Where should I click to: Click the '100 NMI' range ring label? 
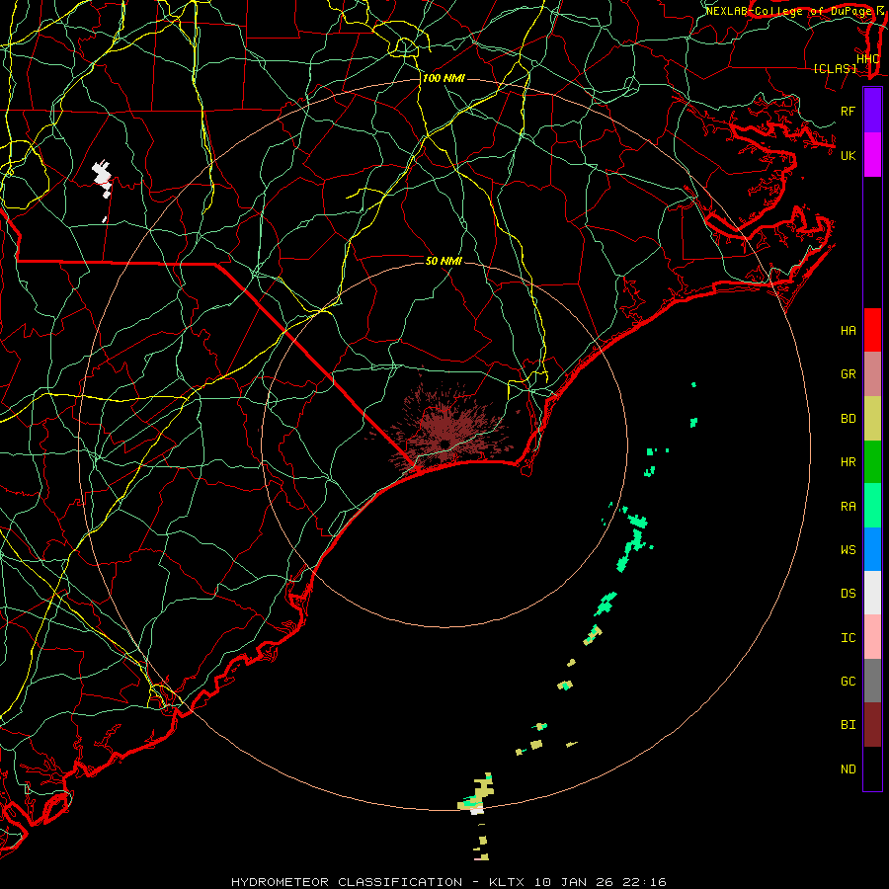[444, 78]
